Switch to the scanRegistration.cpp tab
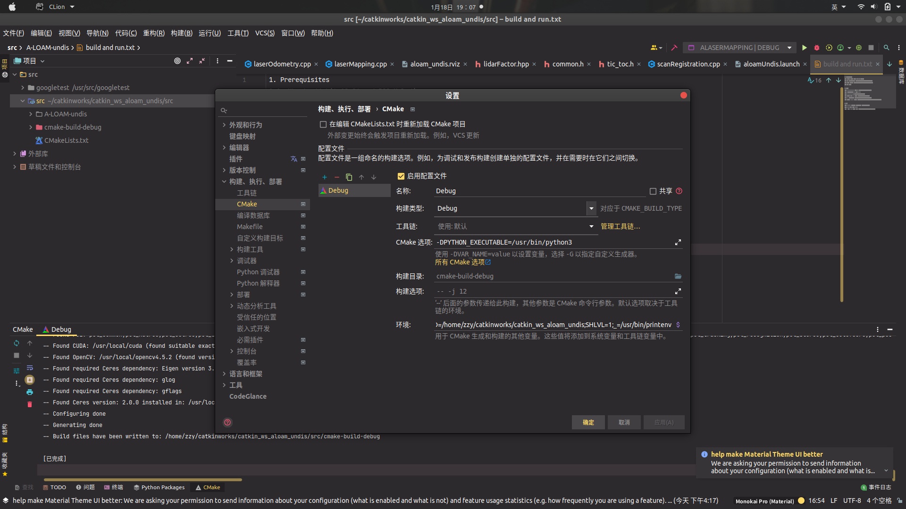This screenshot has width=906, height=509. [688, 64]
